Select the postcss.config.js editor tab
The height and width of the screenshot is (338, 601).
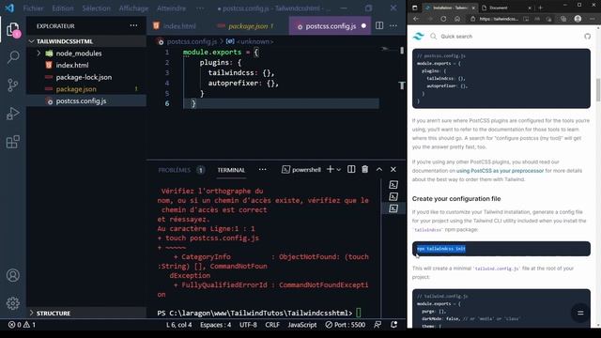tap(331, 26)
